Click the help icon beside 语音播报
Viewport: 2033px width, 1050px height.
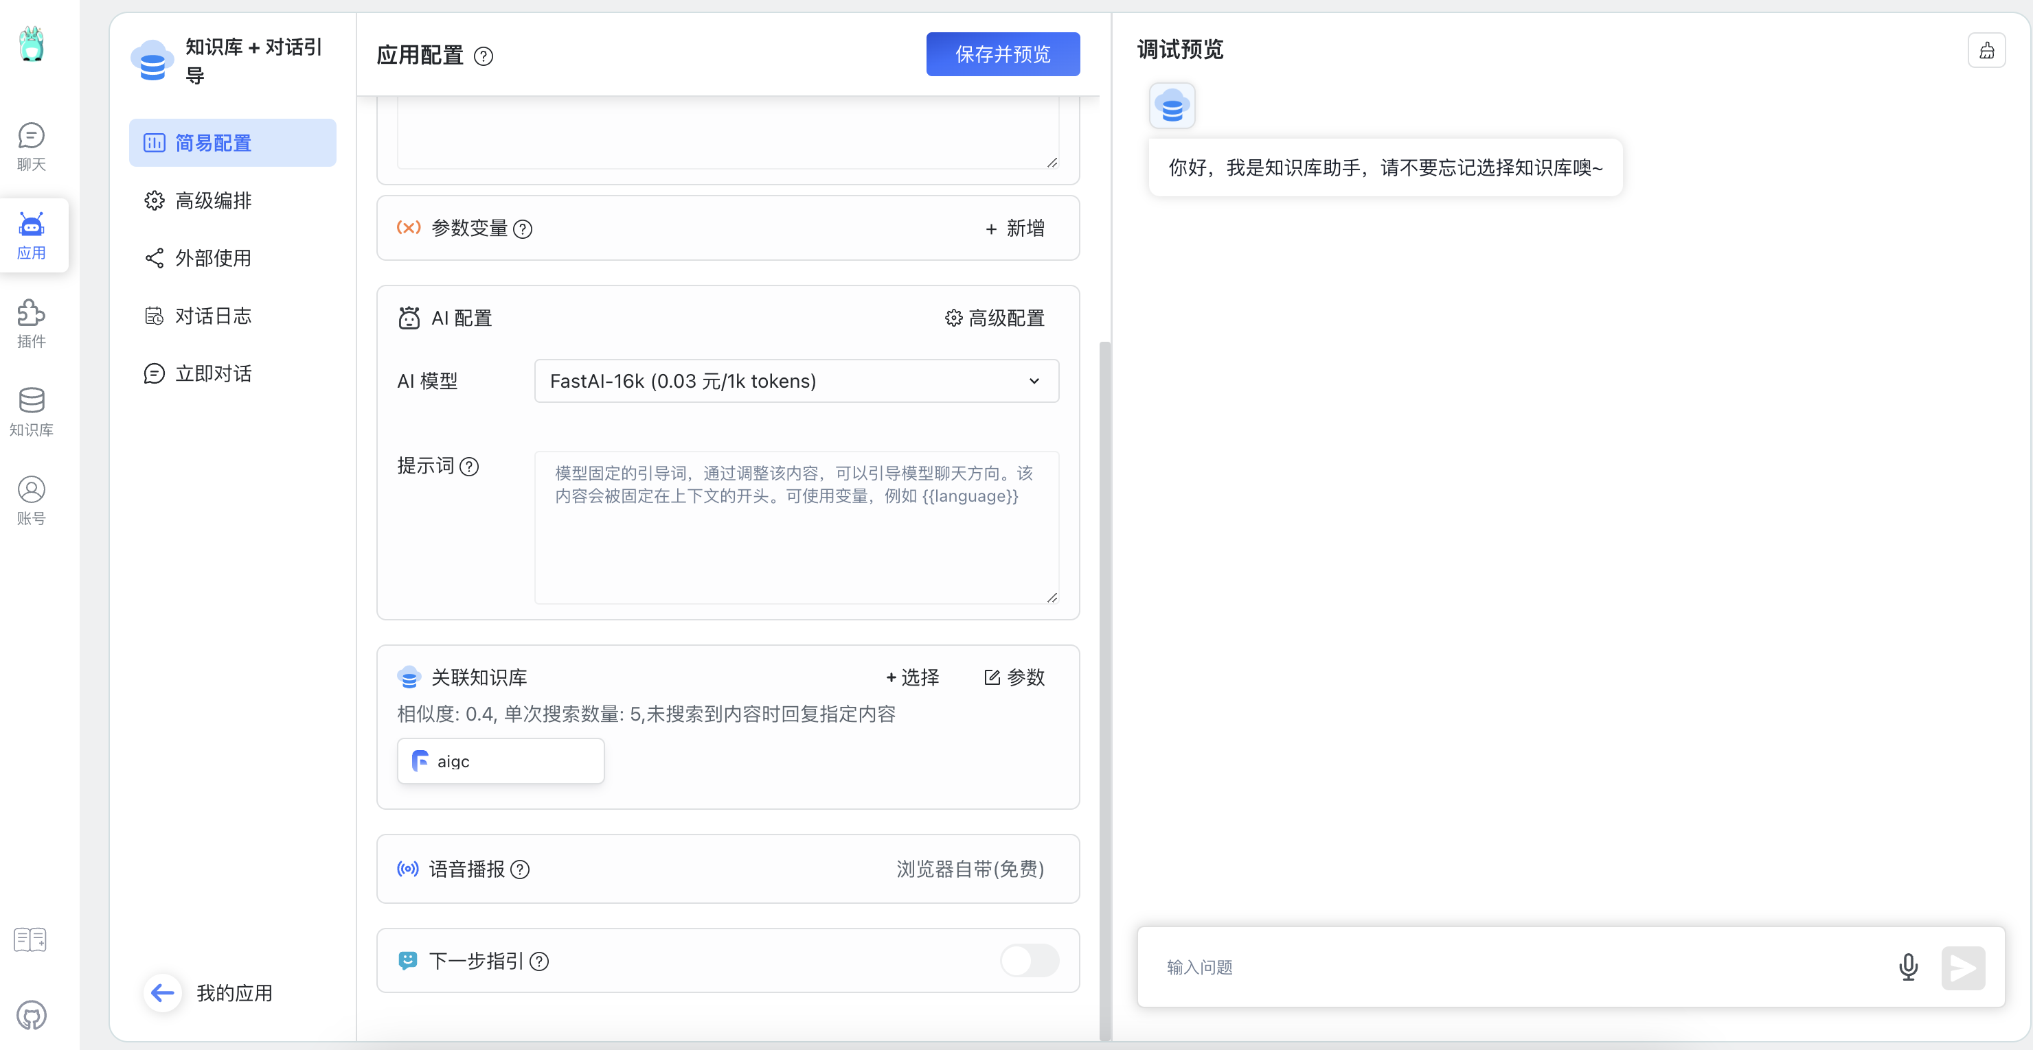coord(519,870)
